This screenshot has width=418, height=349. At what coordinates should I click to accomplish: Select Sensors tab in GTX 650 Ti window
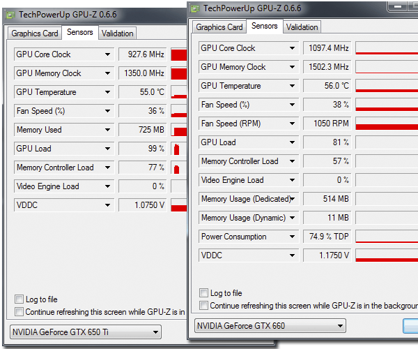coord(80,32)
